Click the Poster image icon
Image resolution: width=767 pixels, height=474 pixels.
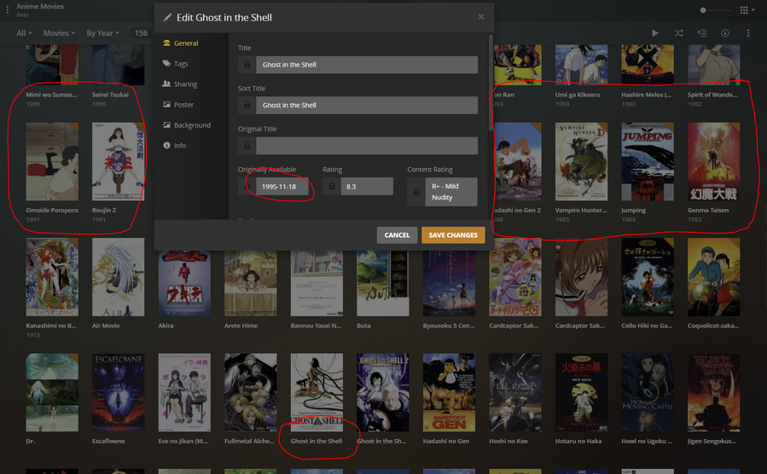coord(166,104)
